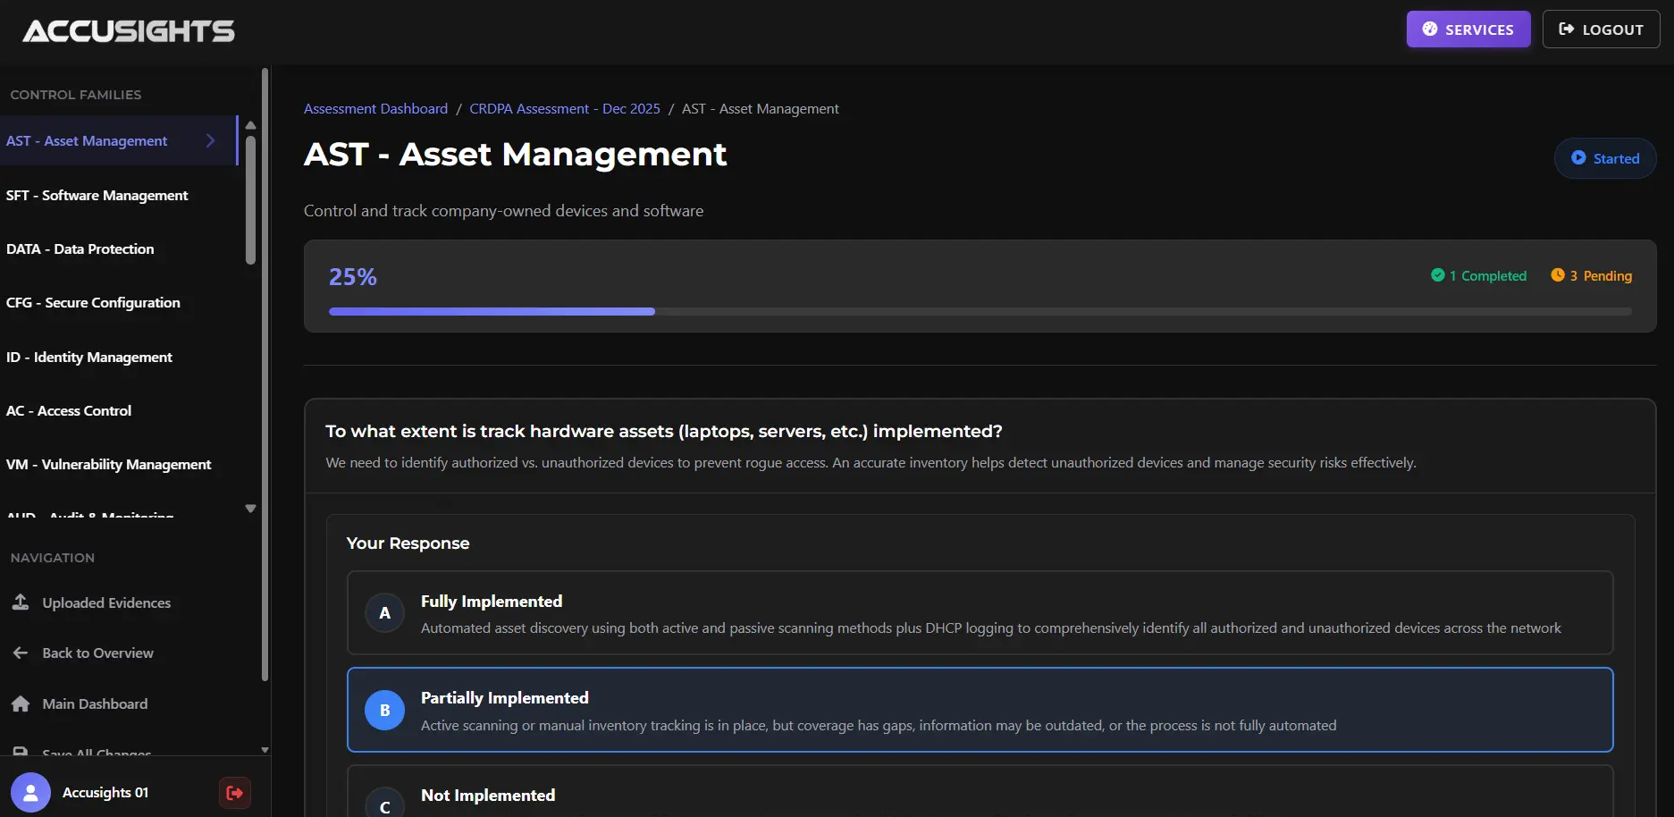
Task: Click the red logout icon beside Accusights 01
Action: (x=234, y=793)
